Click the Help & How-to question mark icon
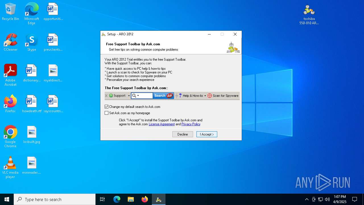 coord(180,96)
